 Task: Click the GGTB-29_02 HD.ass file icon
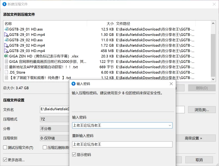click(x=7, y=40)
